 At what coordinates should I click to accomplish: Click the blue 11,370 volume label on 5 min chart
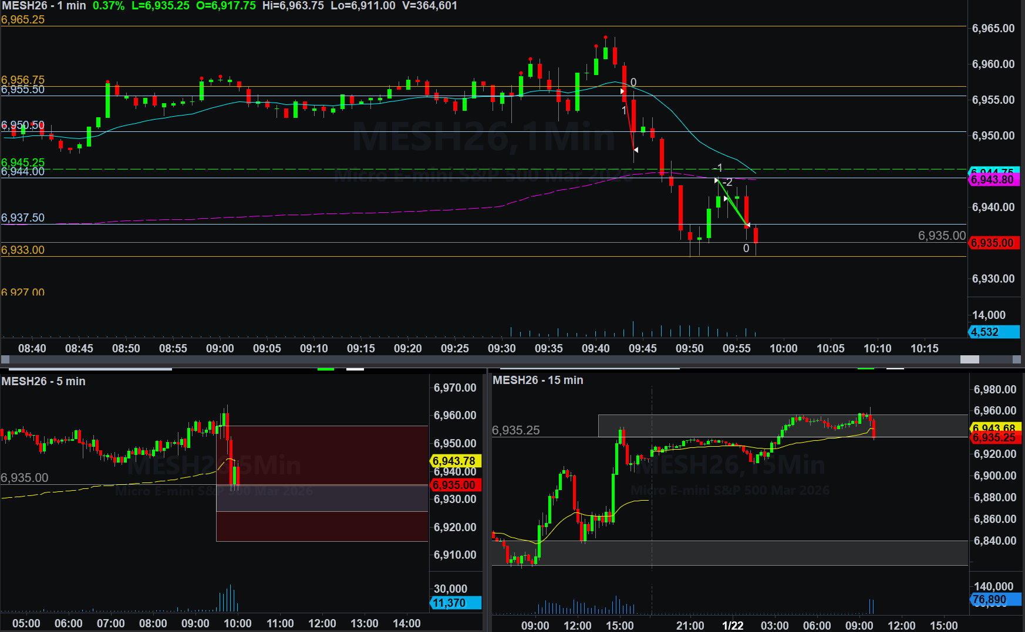pos(456,603)
